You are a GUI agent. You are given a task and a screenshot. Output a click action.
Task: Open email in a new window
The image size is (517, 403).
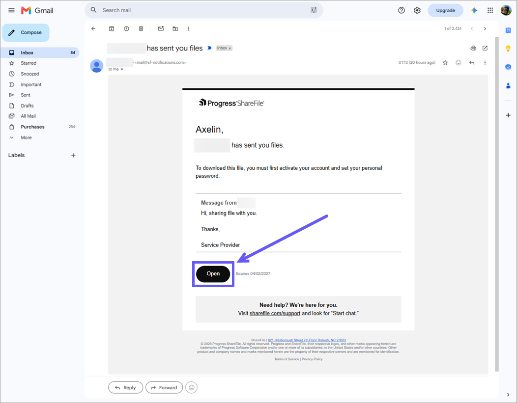[485, 48]
